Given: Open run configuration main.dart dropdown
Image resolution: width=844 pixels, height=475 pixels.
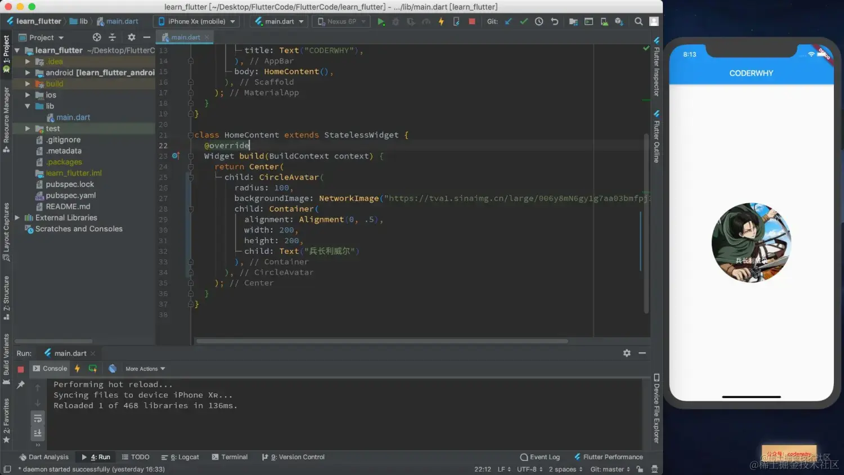Looking at the screenshot, I should click(x=280, y=21).
